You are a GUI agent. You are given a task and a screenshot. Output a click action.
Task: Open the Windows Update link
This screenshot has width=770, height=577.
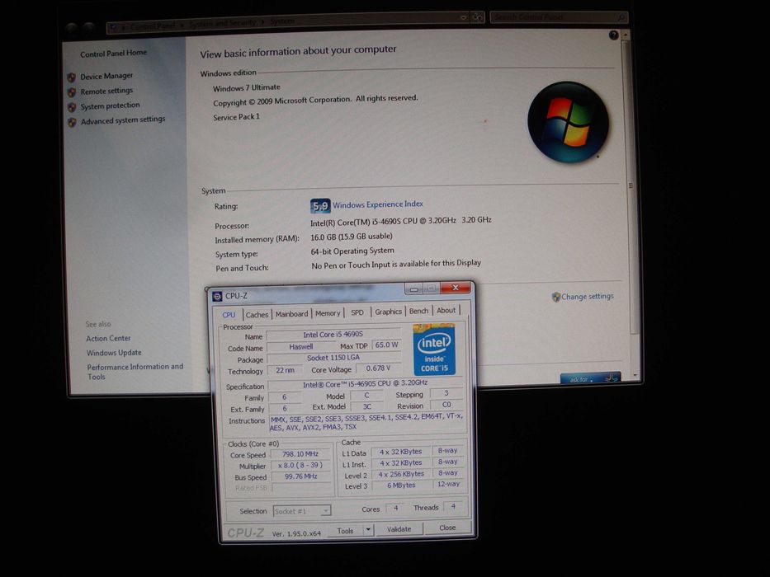pyautogui.click(x=114, y=352)
